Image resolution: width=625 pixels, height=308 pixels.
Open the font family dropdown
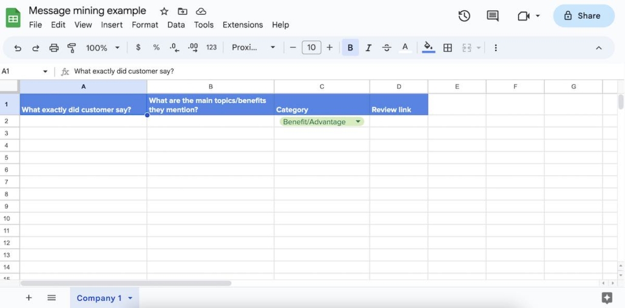pyautogui.click(x=254, y=47)
